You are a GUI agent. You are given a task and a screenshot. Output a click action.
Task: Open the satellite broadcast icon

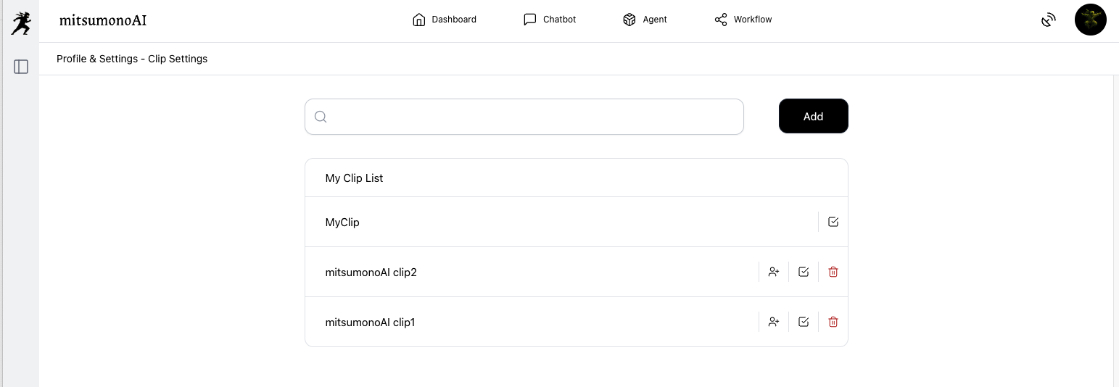1048,20
